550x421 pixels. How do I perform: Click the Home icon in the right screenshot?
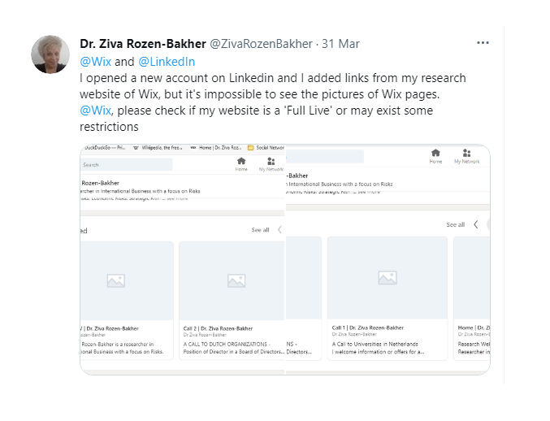click(x=435, y=156)
